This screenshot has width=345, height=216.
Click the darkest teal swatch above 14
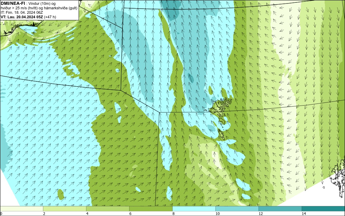pyautogui.click(x=324, y=209)
